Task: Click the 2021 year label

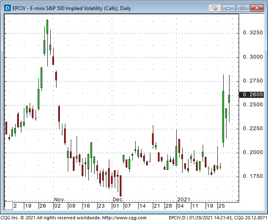Action: coord(183,200)
